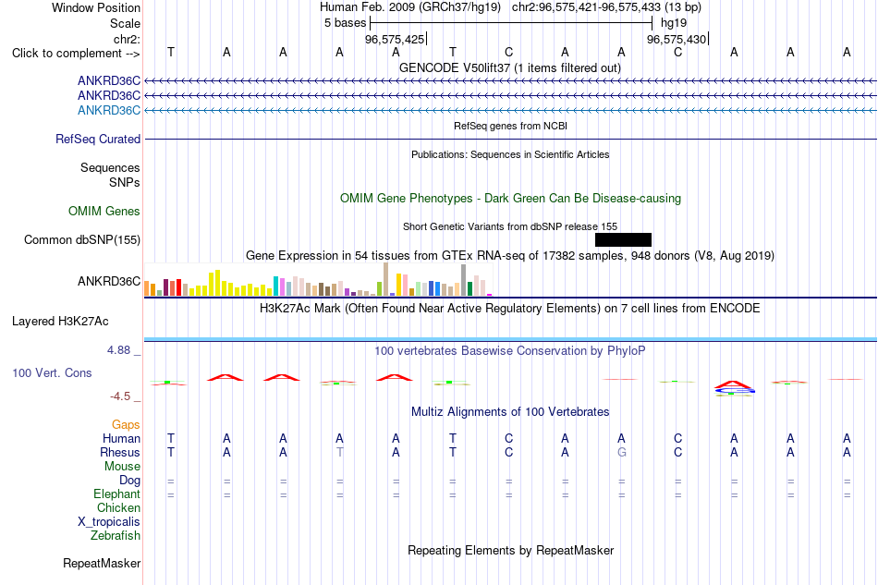
Task: Select the X_tropicalis species row label
Action: coord(109,522)
